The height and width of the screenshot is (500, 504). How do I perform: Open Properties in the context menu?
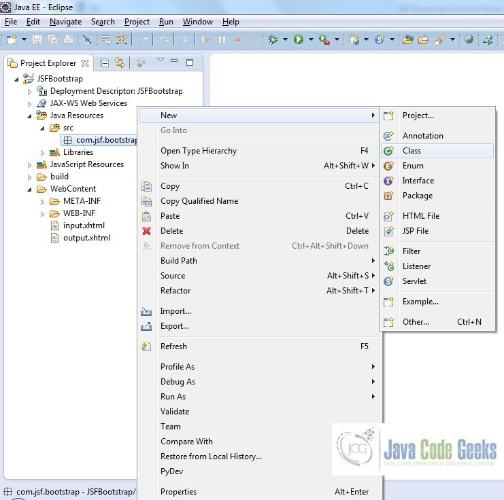tap(258, 492)
